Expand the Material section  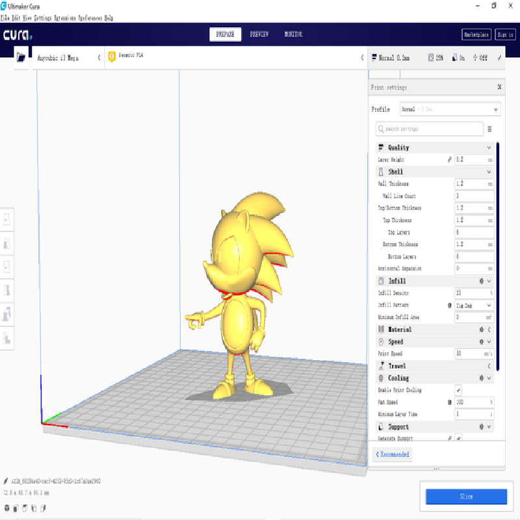click(489, 330)
